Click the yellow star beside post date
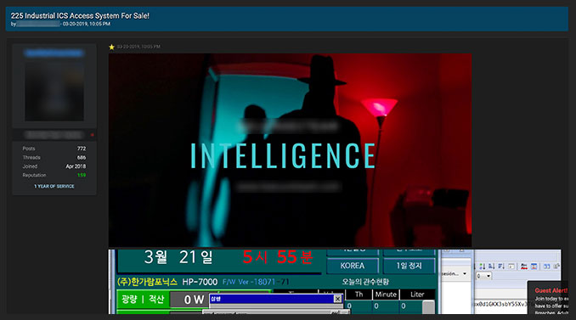 111,47
